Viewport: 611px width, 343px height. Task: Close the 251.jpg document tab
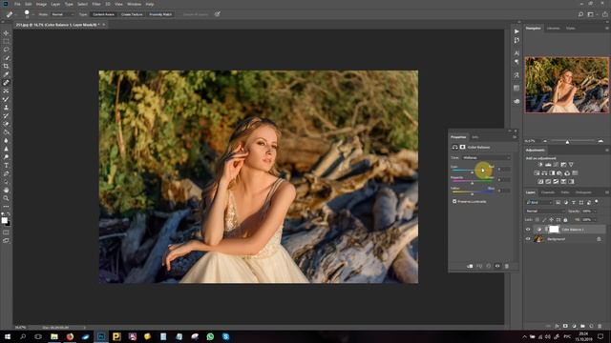tap(104, 25)
